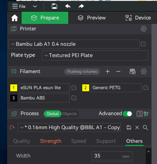
Task: Open the Device tab
Action: [x=138, y=18]
